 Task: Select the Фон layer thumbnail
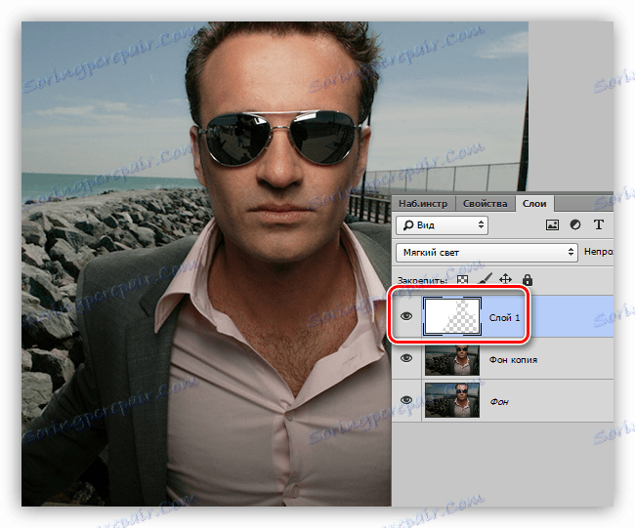(452, 401)
